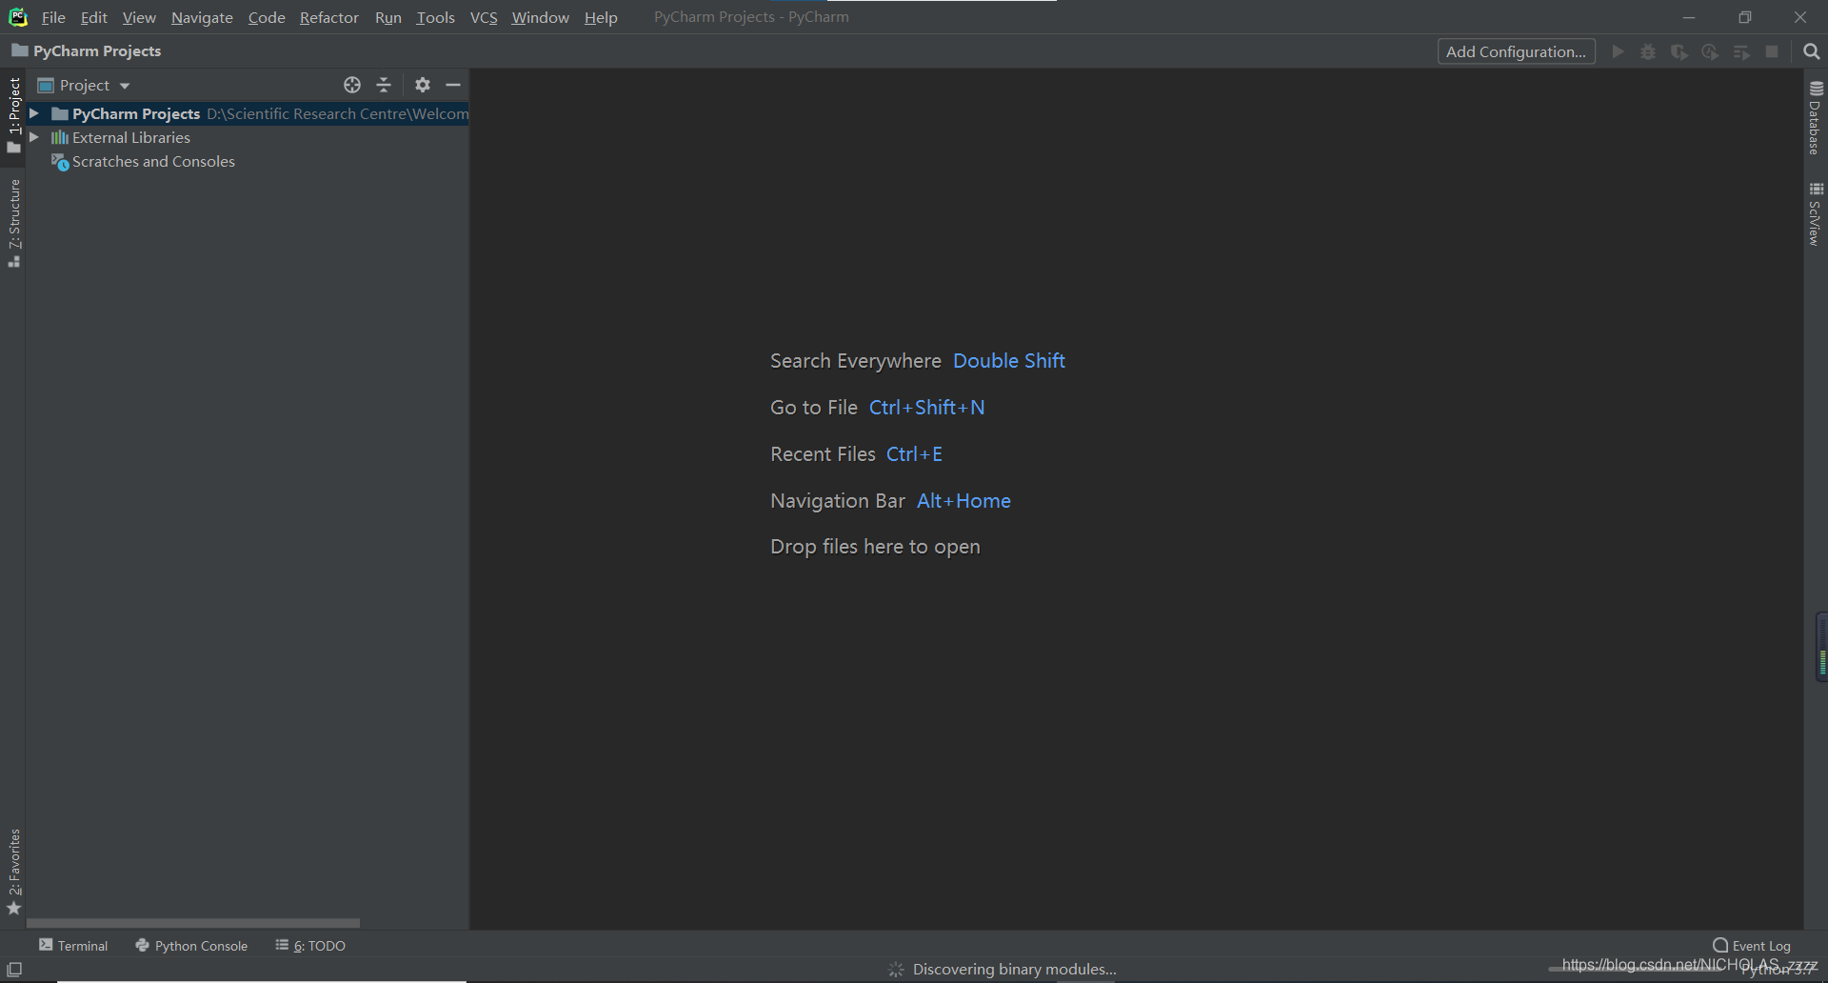This screenshot has width=1828, height=983.
Task: Toggle tool window quick-access icon
Action: 14,970
